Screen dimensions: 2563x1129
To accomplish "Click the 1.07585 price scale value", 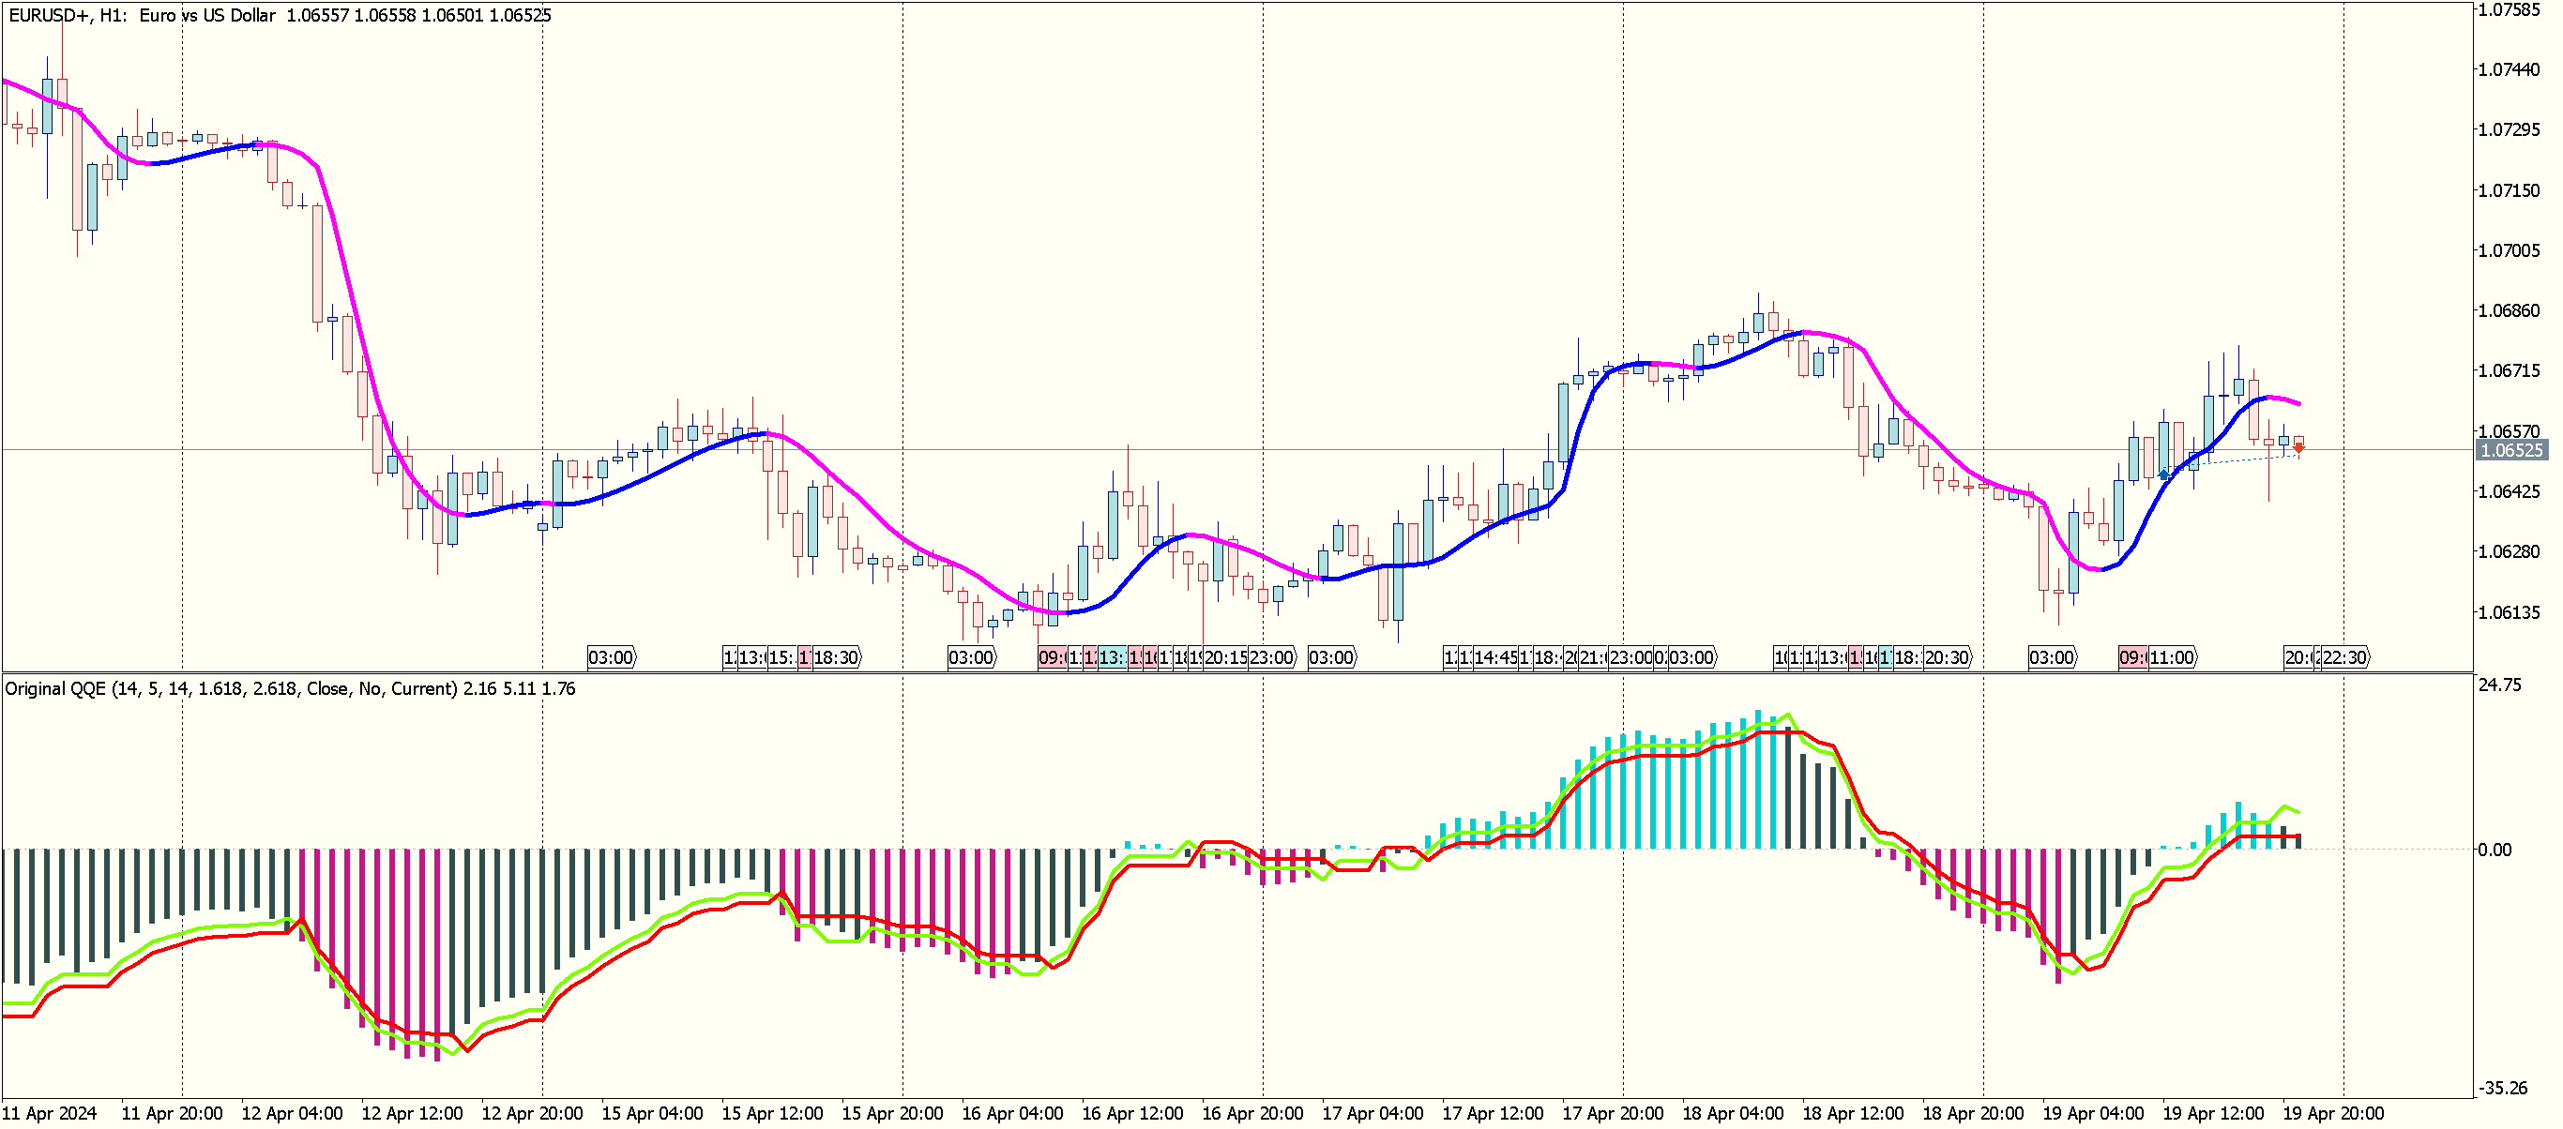I will pyautogui.click(x=2509, y=10).
